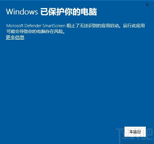
Task: Click the 不运行 button
Action: (x=135, y=132)
